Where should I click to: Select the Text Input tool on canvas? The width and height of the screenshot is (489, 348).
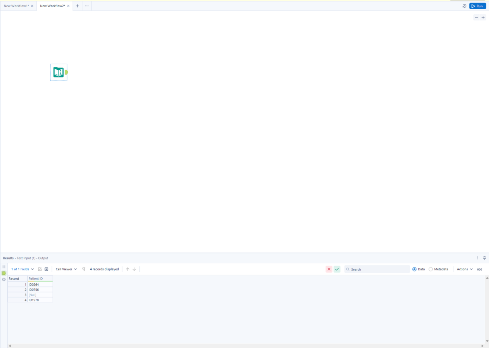(59, 72)
